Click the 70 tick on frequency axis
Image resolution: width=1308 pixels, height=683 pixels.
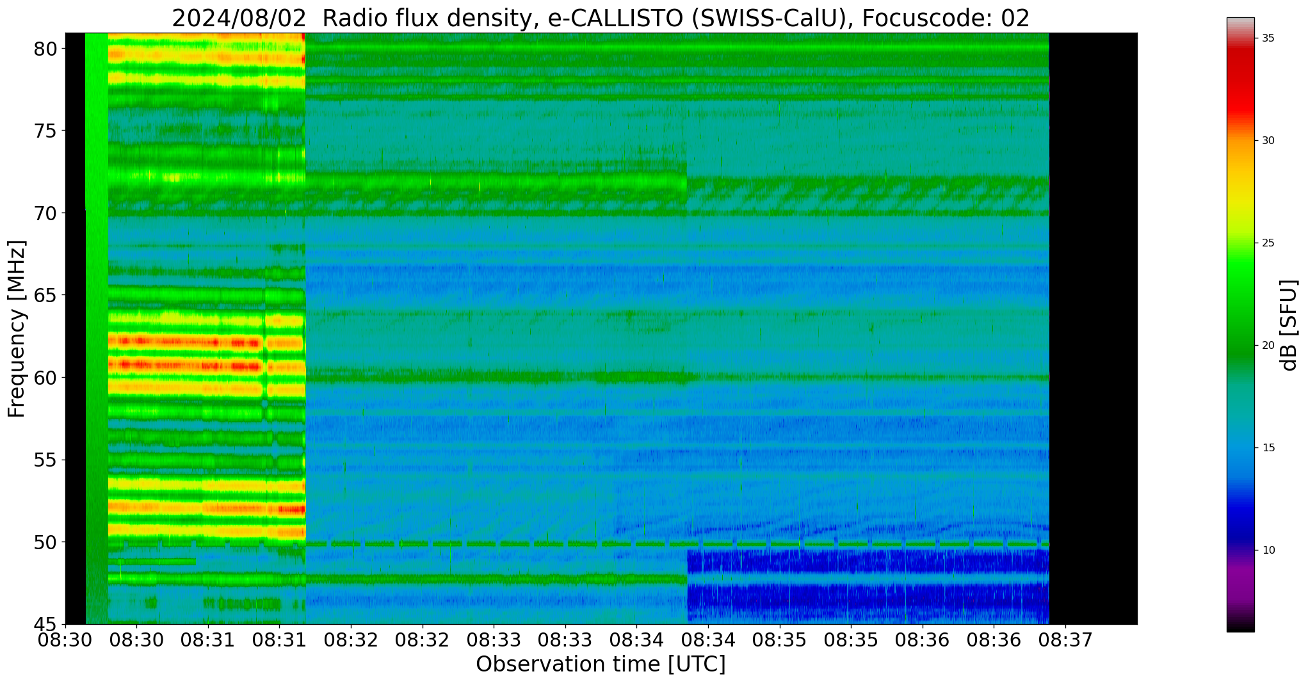46,213
